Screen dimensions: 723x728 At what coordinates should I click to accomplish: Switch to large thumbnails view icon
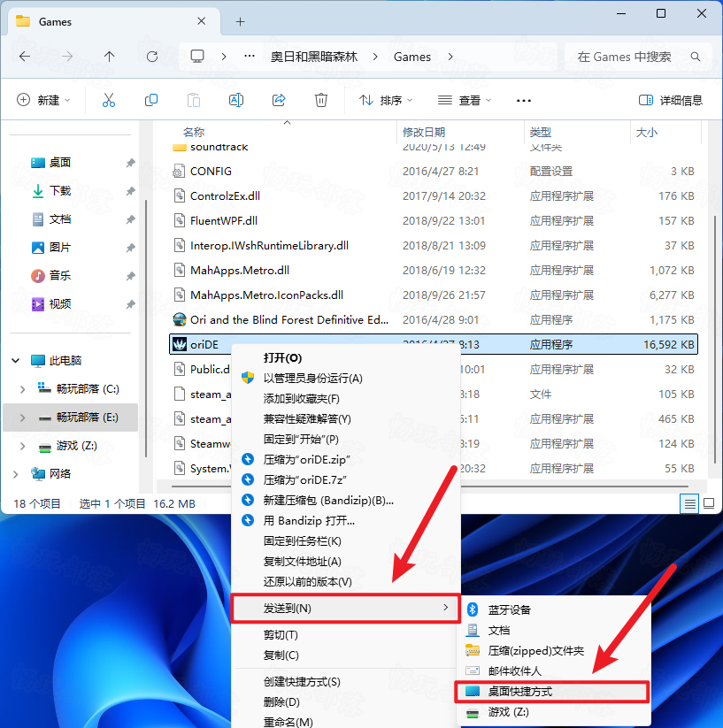[x=709, y=503]
